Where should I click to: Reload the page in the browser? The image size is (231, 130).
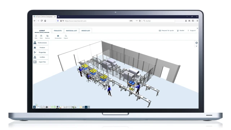[x=42, y=21]
